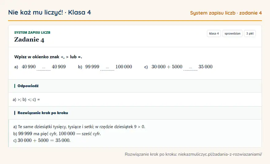Image resolution: width=270 pixels, height=164 pixels.
Task: Click the dotted blank in part b
Action: pos(107,68)
